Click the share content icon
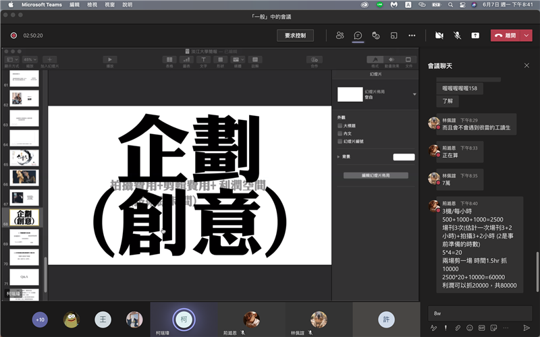This screenshot has height=337, width=540. [475, 35]
